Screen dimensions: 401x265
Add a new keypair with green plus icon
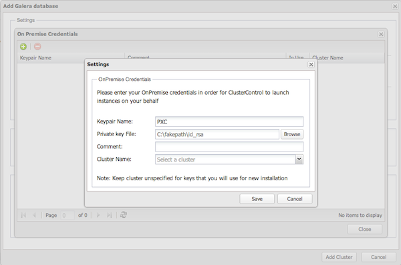tap(23, 47)
